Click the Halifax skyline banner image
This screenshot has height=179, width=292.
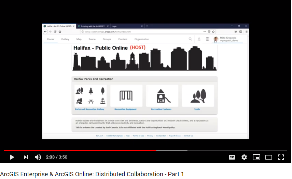point(144,58)
